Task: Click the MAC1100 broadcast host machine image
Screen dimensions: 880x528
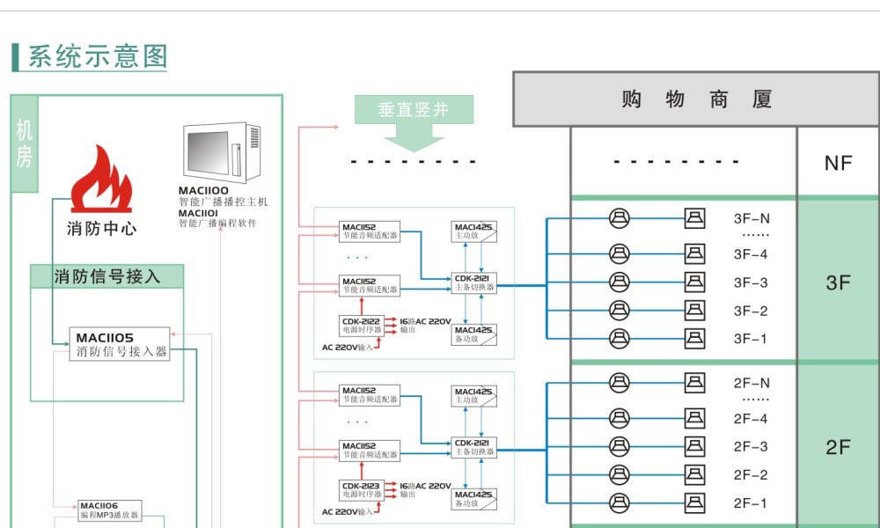Action: [x=222, y=151]
